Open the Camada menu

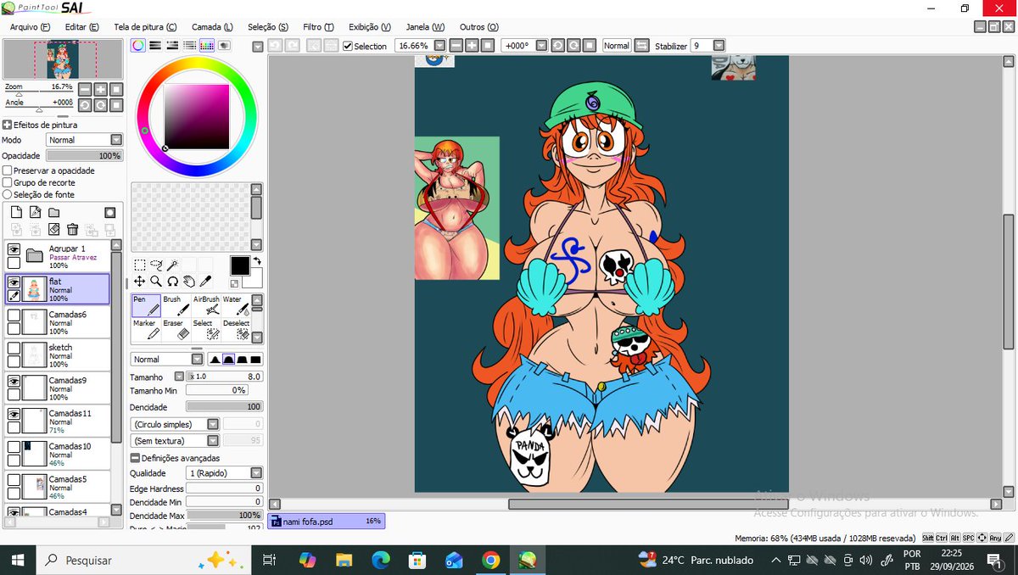click(212, 27)
